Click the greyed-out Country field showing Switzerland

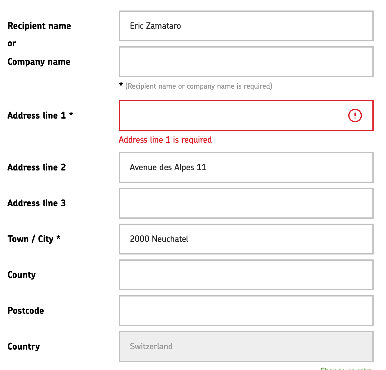pyautogui.click(x=246, y=347)
